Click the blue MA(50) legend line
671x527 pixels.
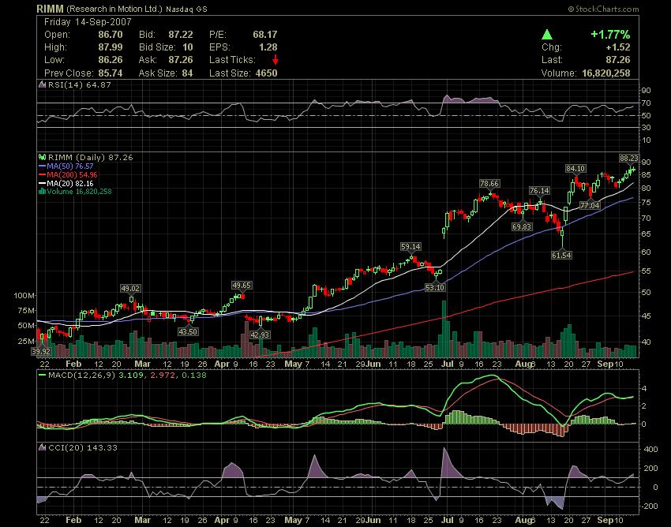click(42, 166)
